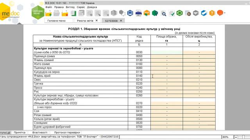The image size is (250, 140).
Task: Select the S2703008 tab
Action: [111, 21]
